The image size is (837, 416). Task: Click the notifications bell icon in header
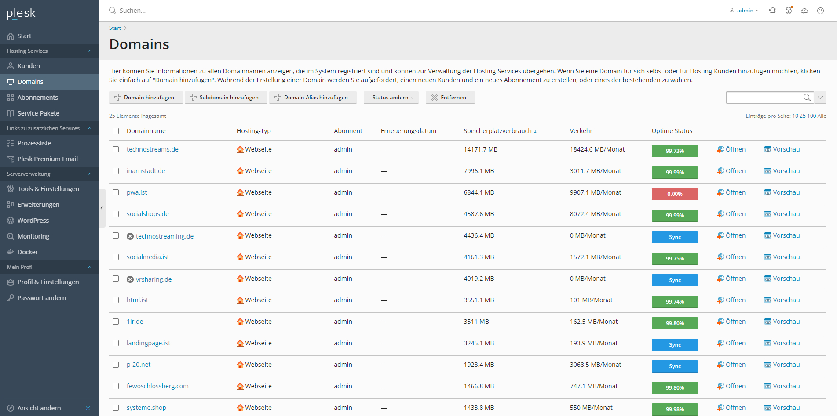click(x=772, y=11)
